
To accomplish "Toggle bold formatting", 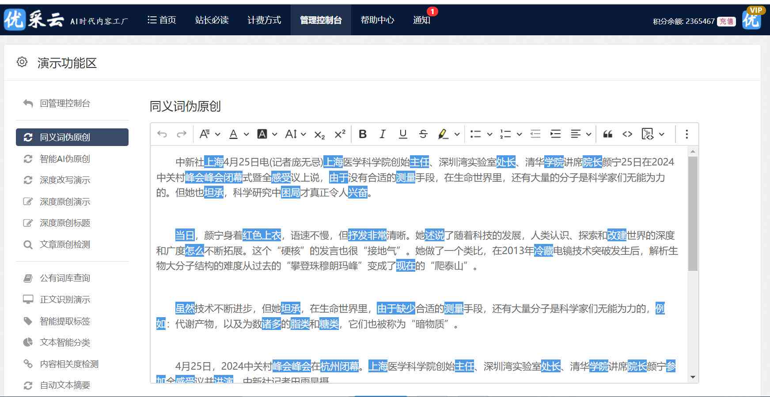I will [363, 134].
